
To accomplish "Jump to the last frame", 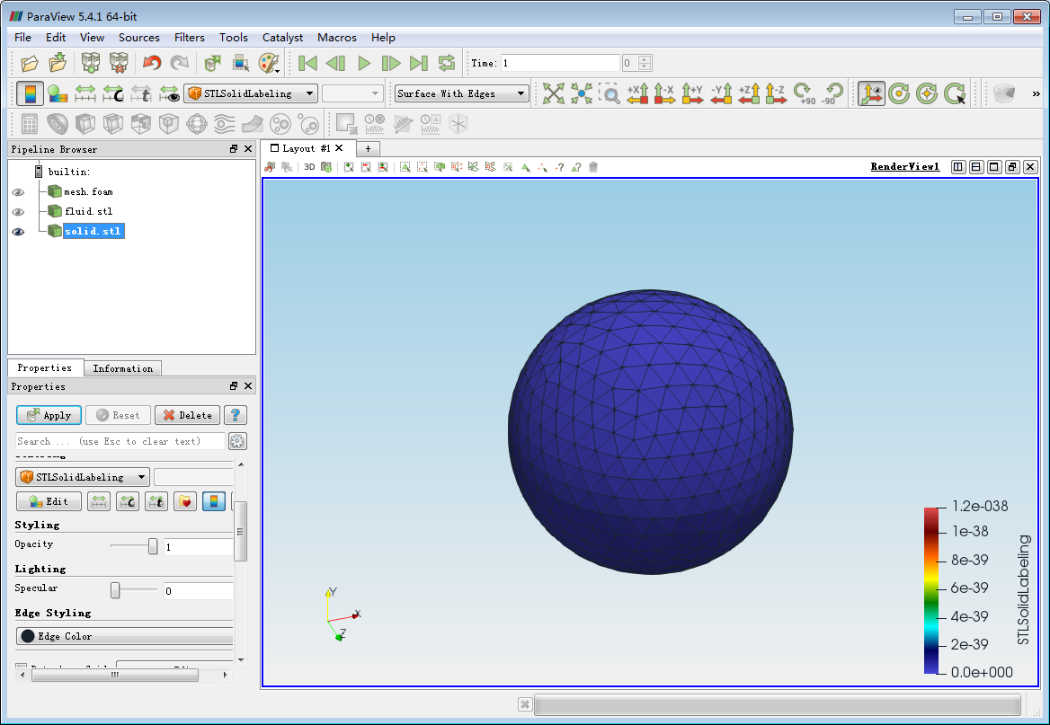I will (x=418, y=63).
